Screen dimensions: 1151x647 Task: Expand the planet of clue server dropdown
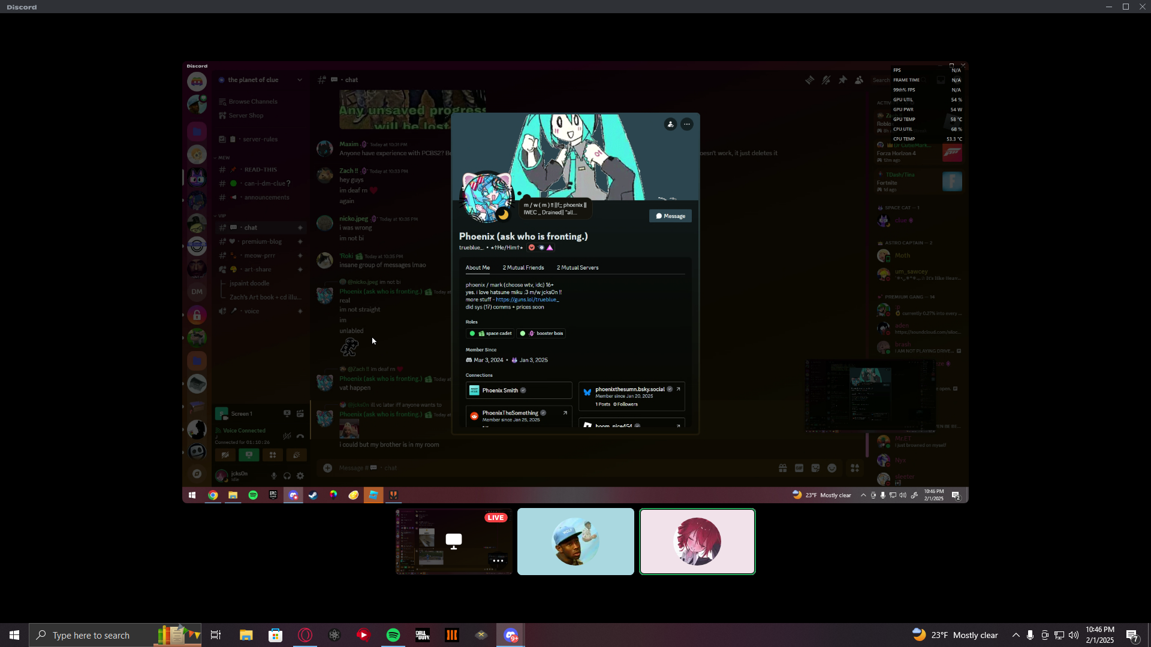click(300, 80)
